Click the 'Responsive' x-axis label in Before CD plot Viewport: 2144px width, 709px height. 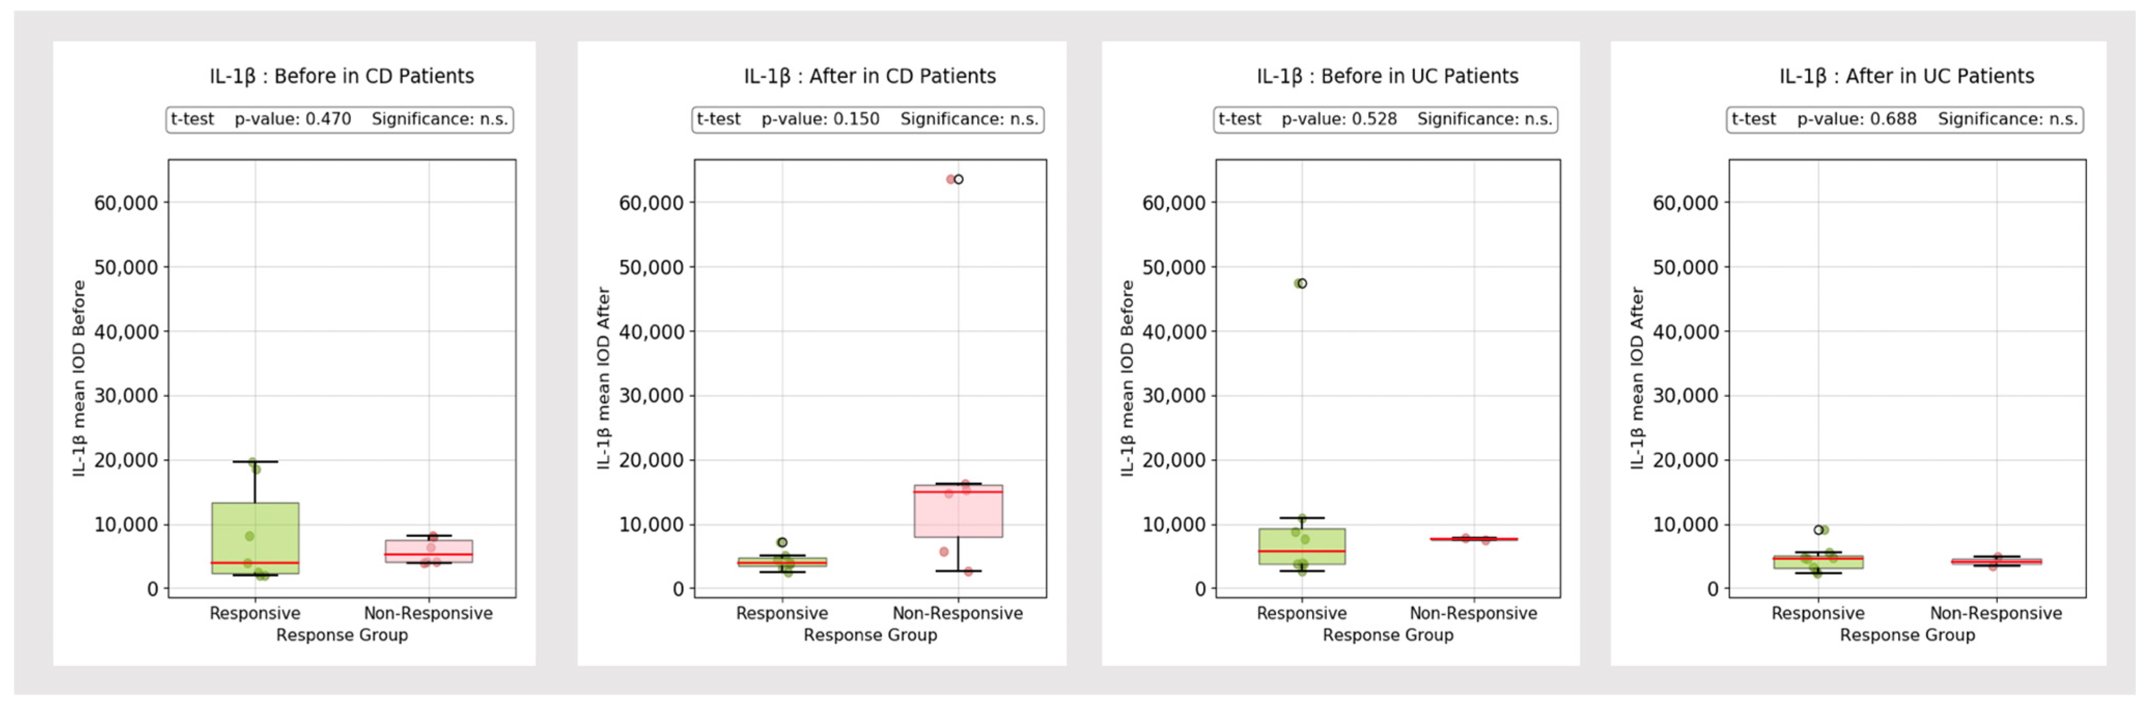coord(255,614)
